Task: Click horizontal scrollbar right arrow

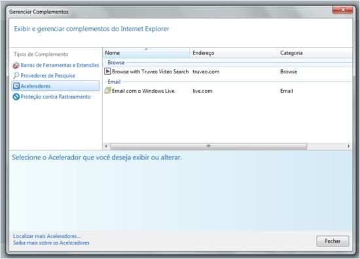Action: click(x=348, y=146)
